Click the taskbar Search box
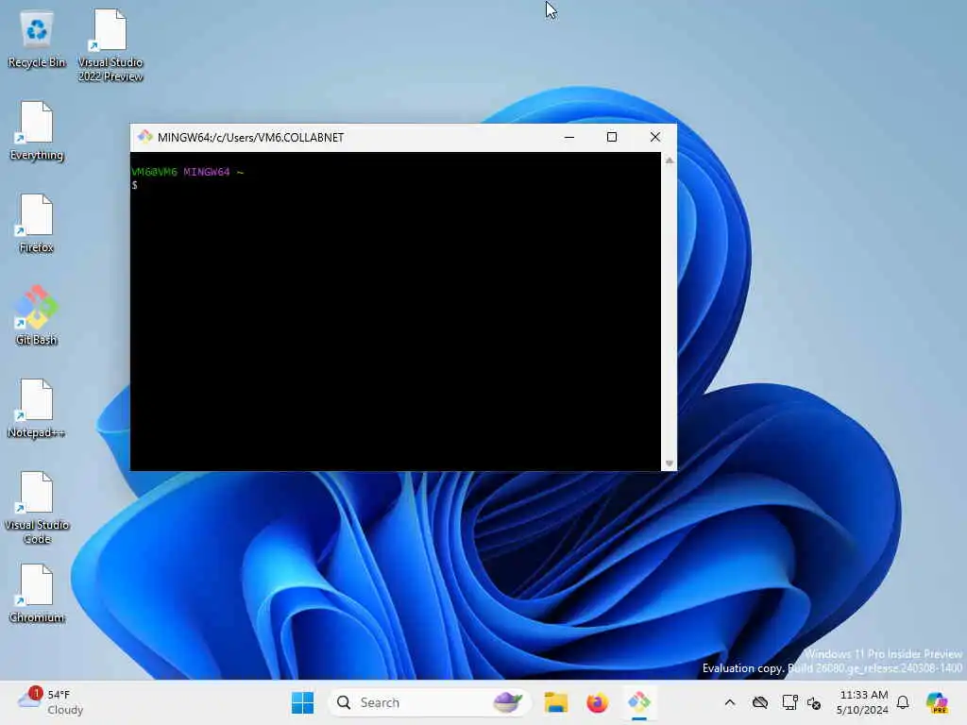 (x=430, y=702)
